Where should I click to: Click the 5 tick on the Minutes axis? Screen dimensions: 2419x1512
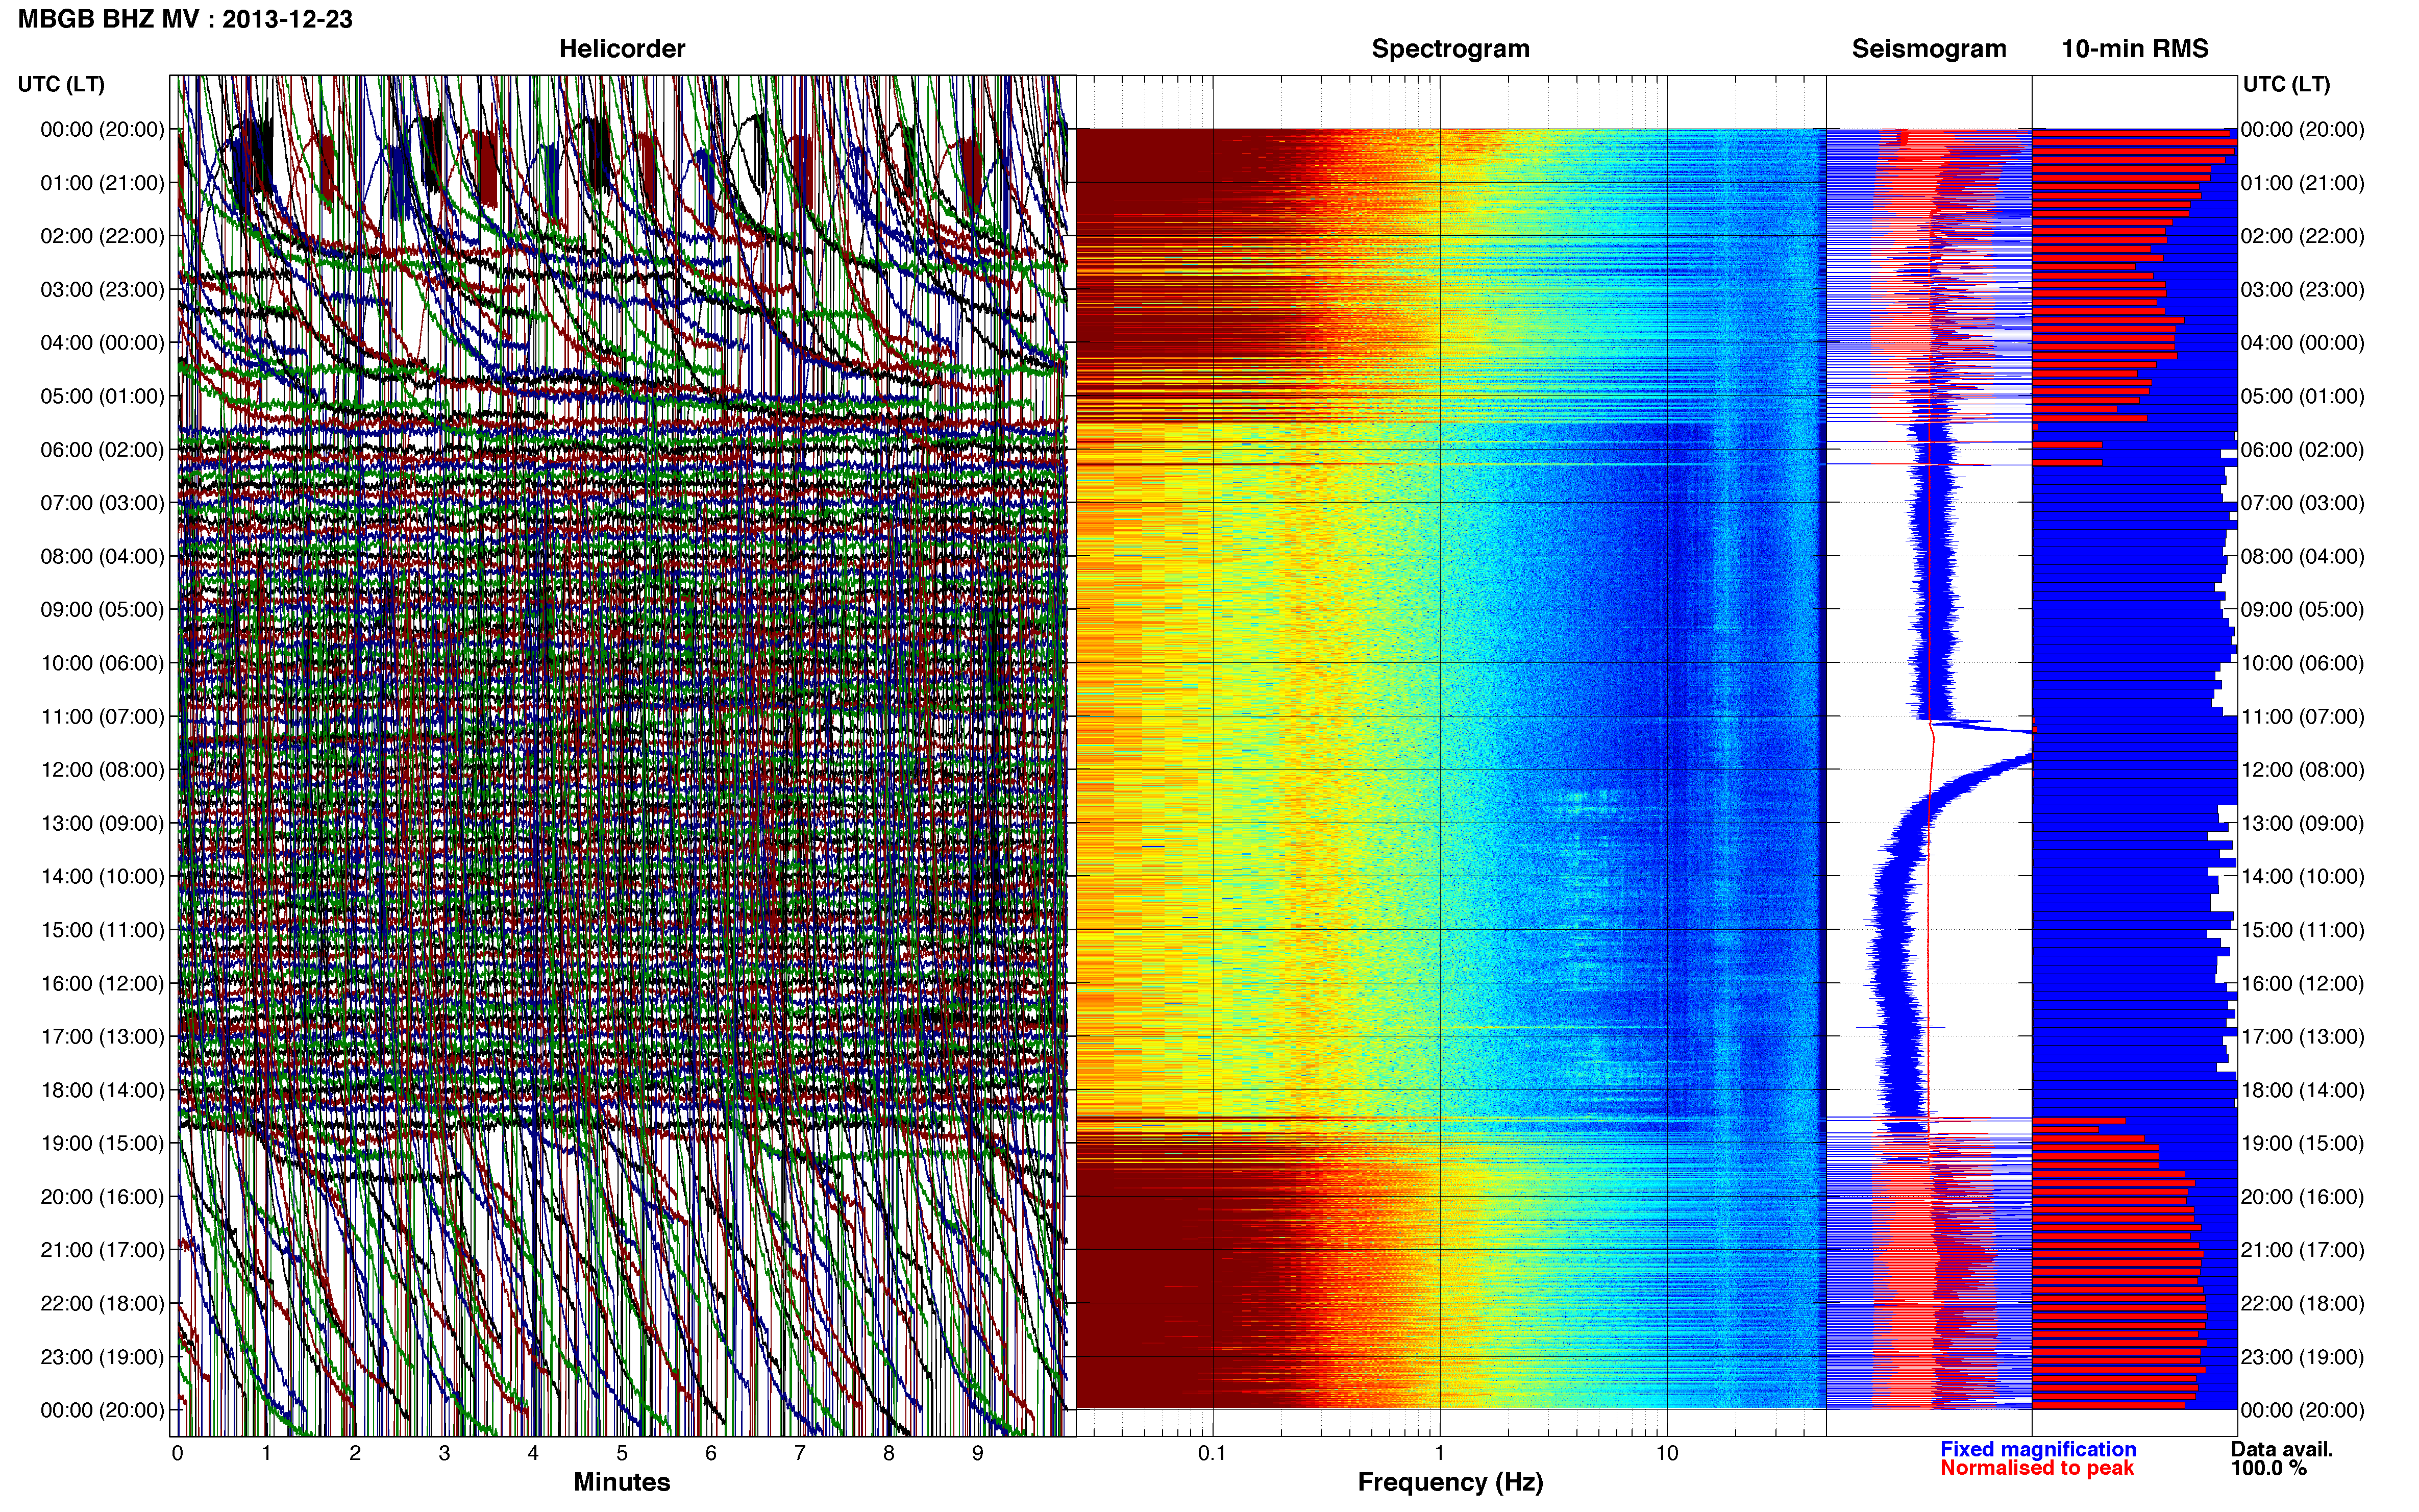[622, 1453]
